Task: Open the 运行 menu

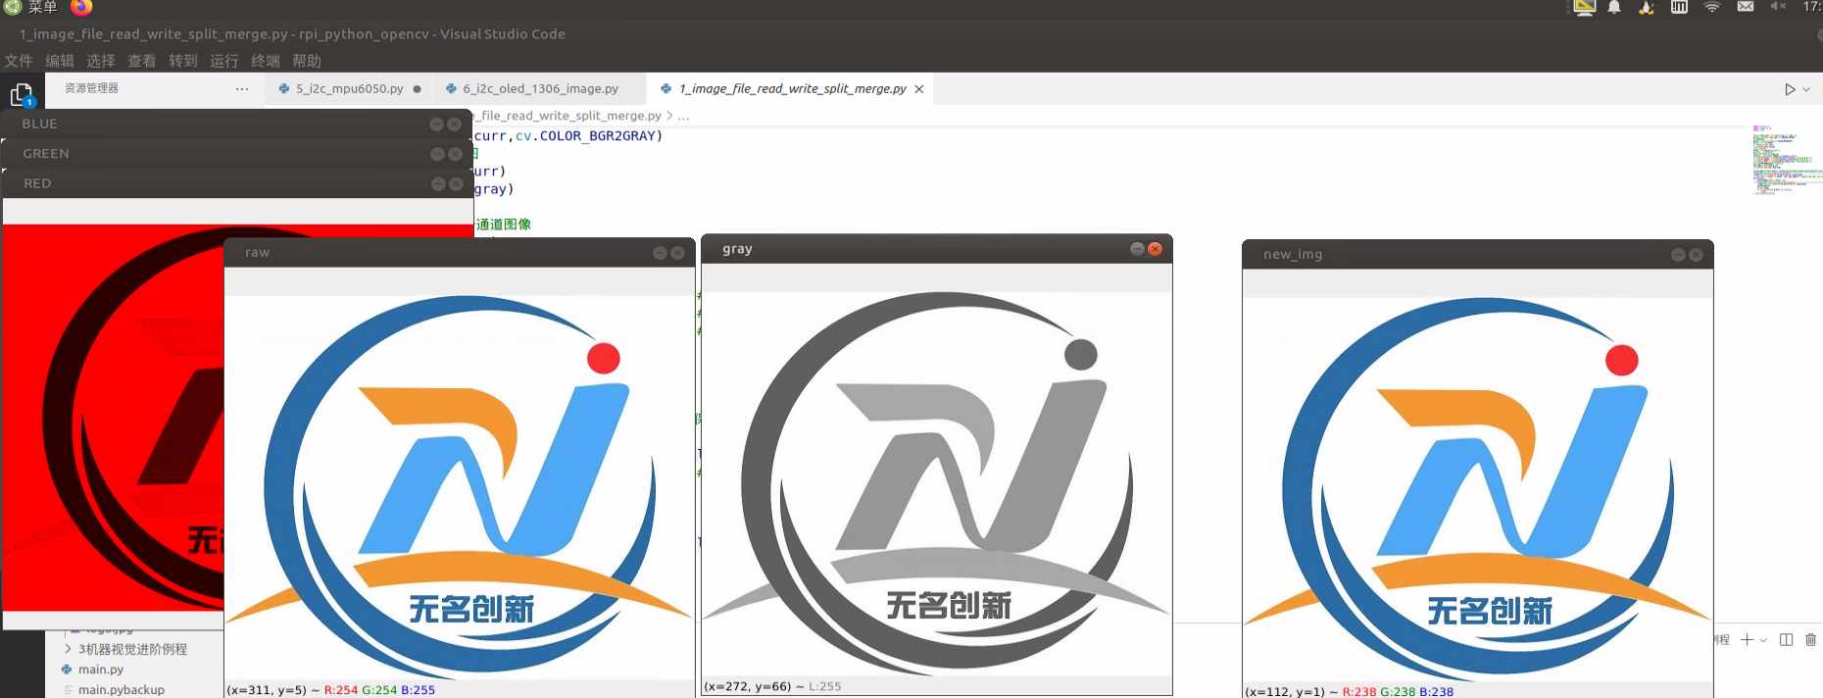Action: click(x=224, y=61)
